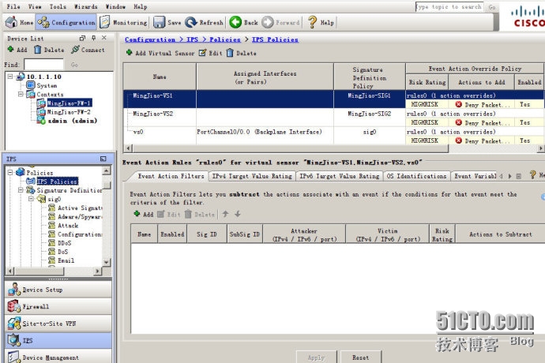Select the Configuration toolbar button
This screenshot has height=363, width=545.
66,23
